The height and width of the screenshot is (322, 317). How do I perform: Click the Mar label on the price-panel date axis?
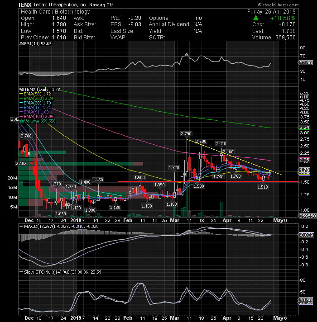pyautogui.click(x=174, y=220)
